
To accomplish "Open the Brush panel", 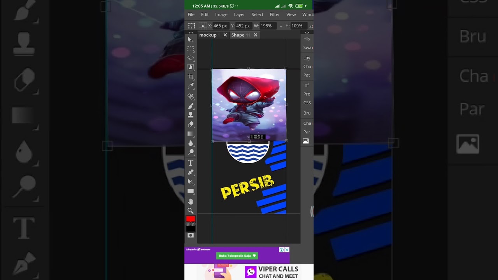I will [307, 113].
